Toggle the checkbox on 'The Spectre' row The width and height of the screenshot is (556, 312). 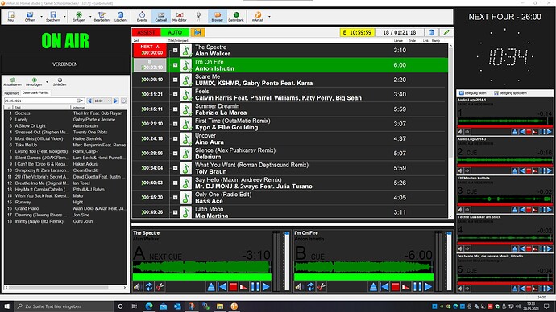click(x=175, y=50)
